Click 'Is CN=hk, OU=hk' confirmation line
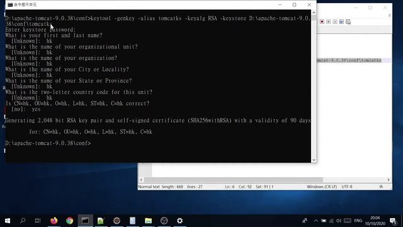The image size is (403, 227). click(77, 103)
